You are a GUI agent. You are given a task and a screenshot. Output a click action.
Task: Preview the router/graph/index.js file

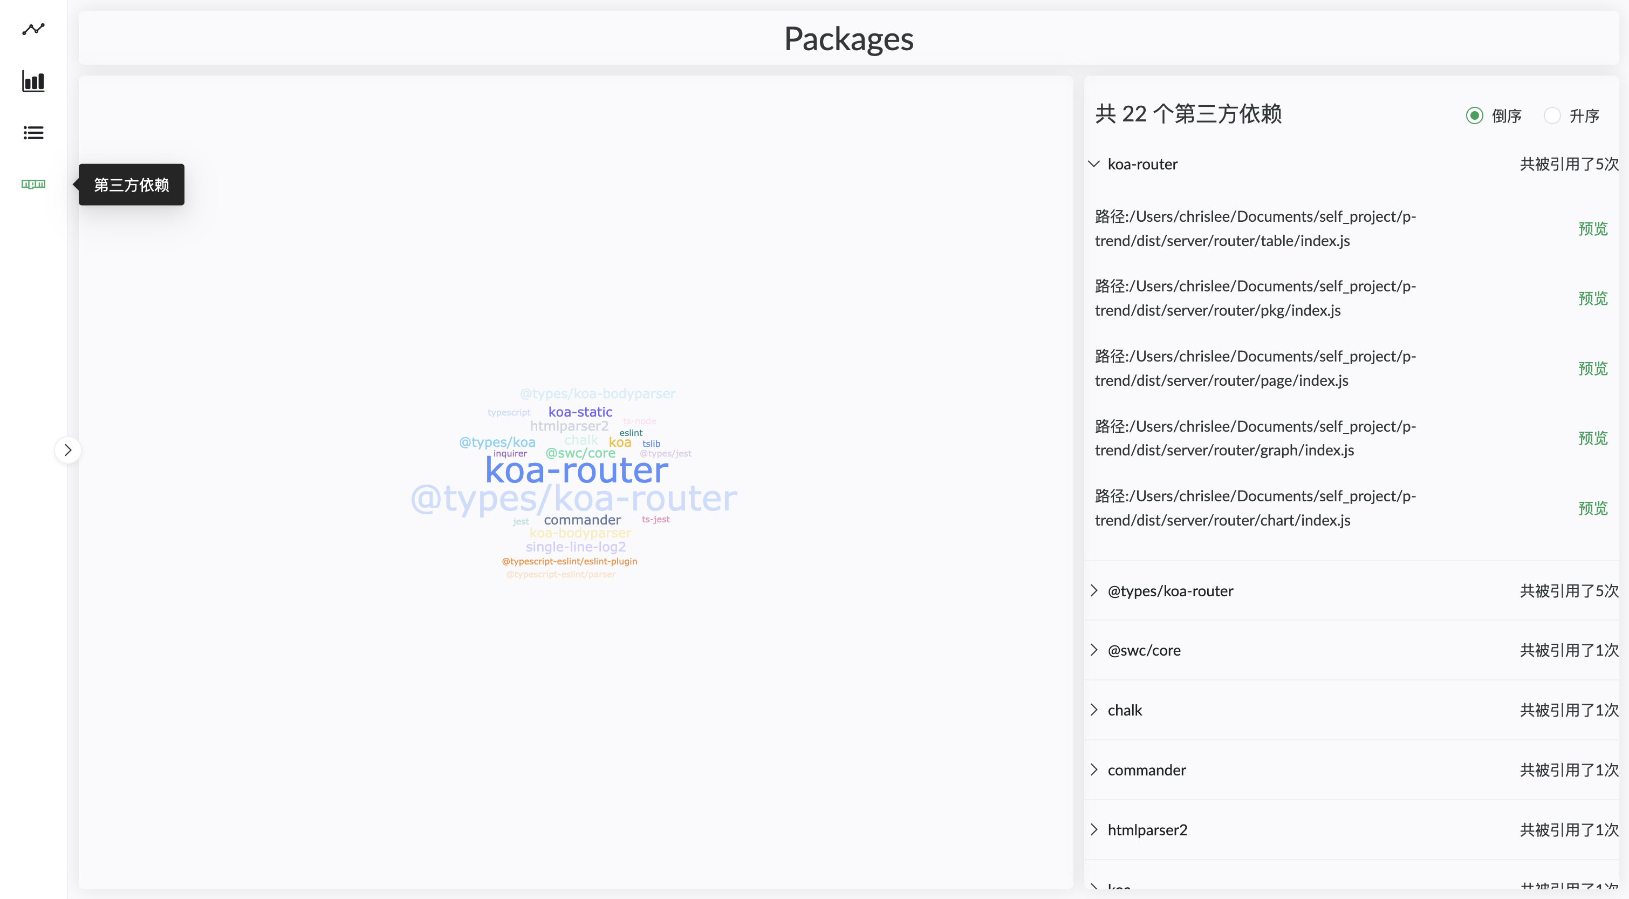coord(1592,438)
